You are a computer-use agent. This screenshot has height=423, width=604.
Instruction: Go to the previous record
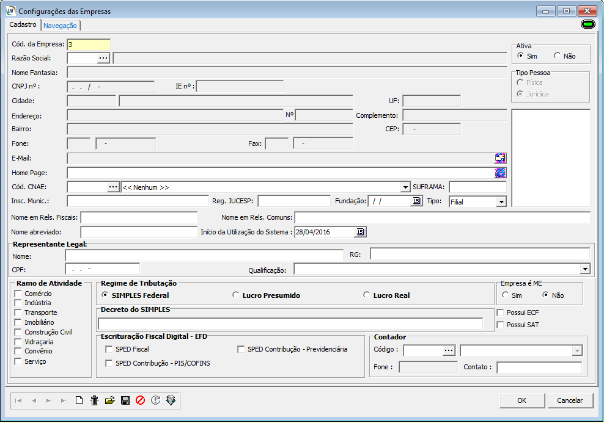pyautogui.click(x=34, y=400)
